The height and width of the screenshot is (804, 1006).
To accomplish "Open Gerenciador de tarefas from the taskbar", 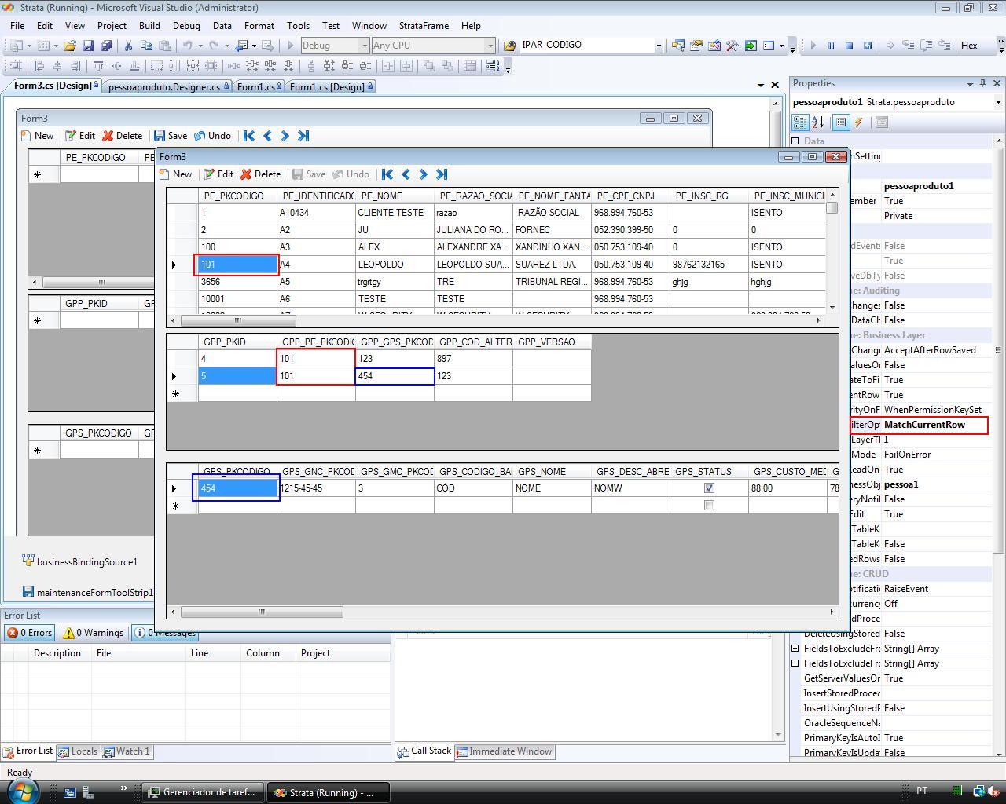I will 202,792.
